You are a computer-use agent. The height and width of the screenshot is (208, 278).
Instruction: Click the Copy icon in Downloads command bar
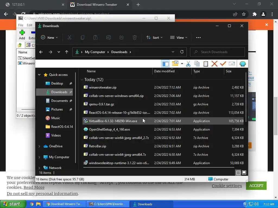point(83,37)
